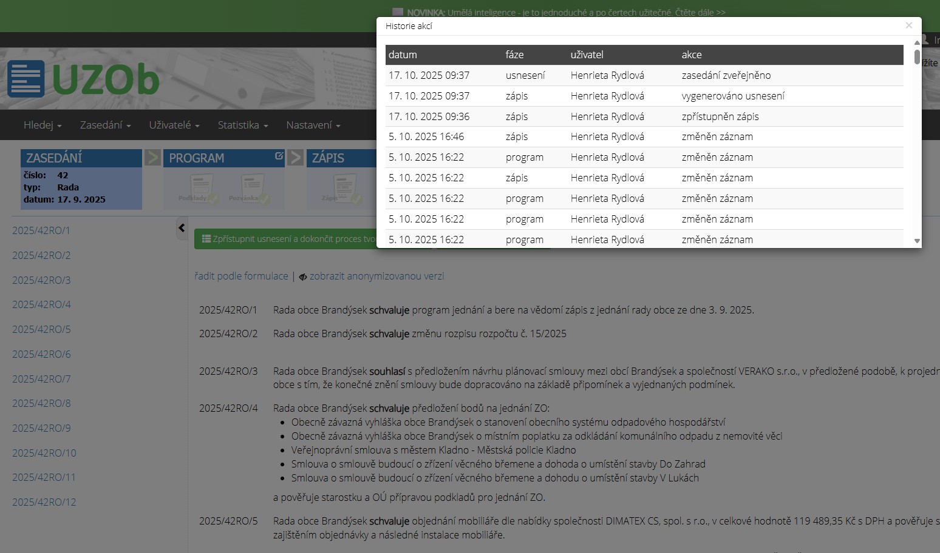This screenshot has width=940, height=553.
Task: Expand the Zasedání dropdown menu
Action: click(x=105, y=125)
